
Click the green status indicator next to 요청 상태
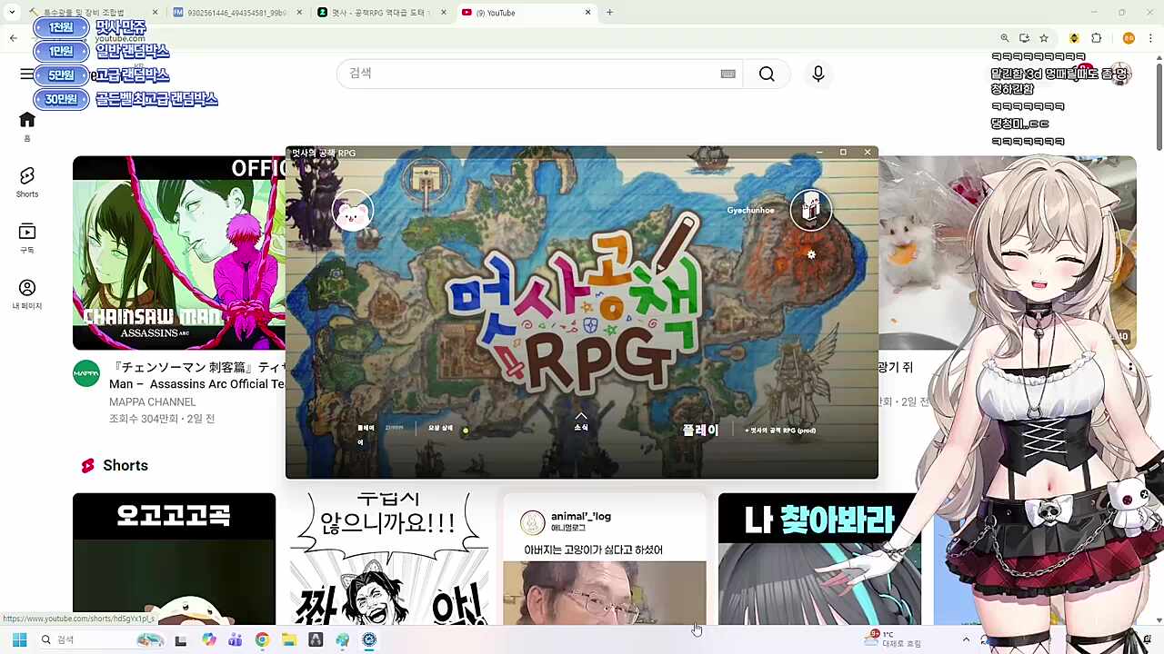coord(465,431)
